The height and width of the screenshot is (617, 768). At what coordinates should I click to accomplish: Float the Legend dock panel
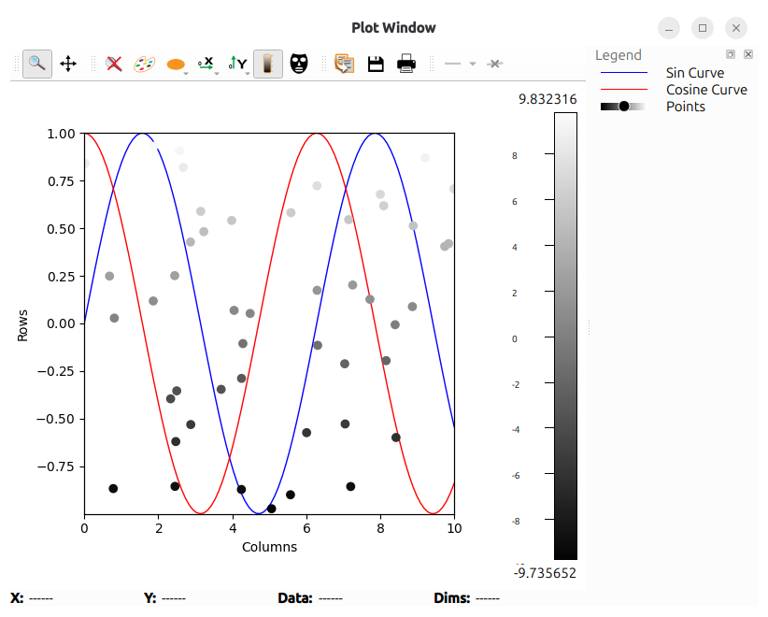click(731, 55)
